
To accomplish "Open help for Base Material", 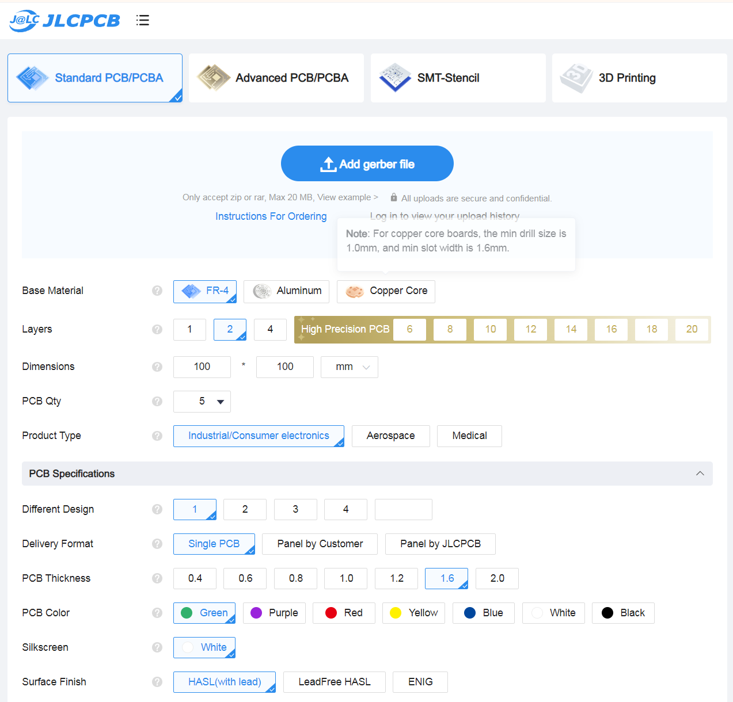I will click(x=157, y=291).
